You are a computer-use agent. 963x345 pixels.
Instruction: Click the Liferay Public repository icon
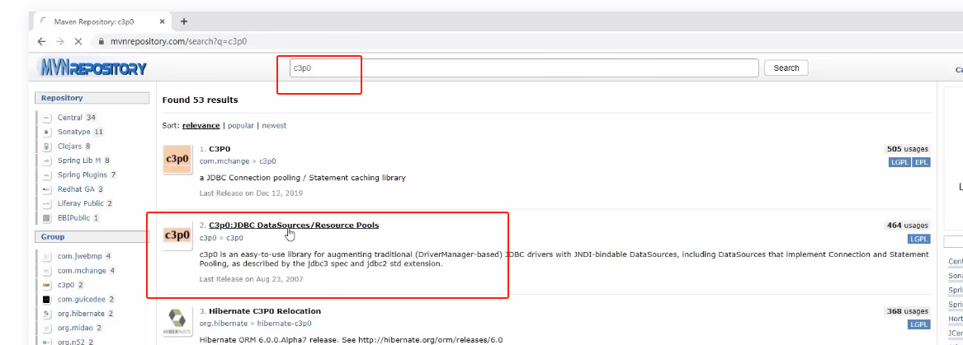[x=47, y=203]
